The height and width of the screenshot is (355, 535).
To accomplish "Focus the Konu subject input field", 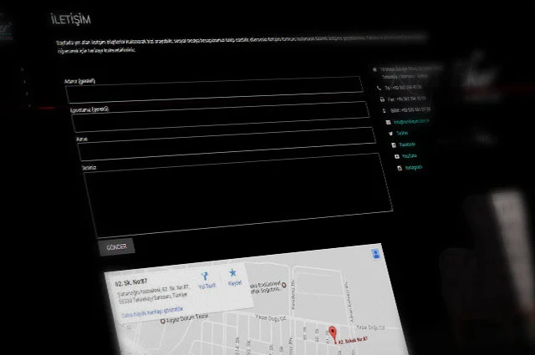I will tap(227, 144).
